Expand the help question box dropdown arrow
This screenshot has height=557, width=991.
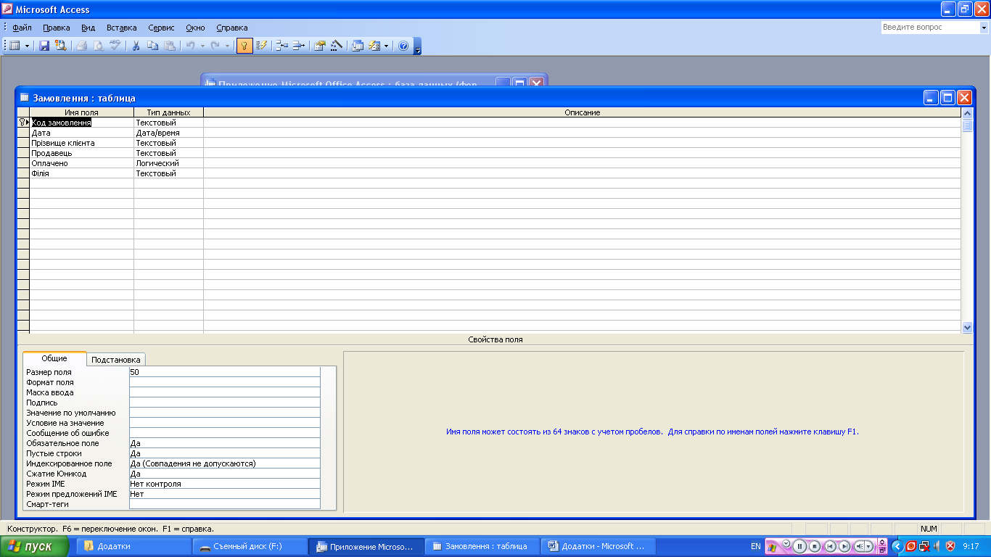pyautogui.click(x=984, y=28)
